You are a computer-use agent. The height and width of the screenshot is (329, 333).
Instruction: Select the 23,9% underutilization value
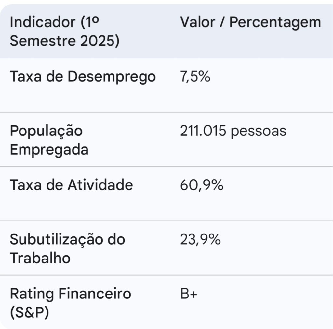[x=200, y=240]
